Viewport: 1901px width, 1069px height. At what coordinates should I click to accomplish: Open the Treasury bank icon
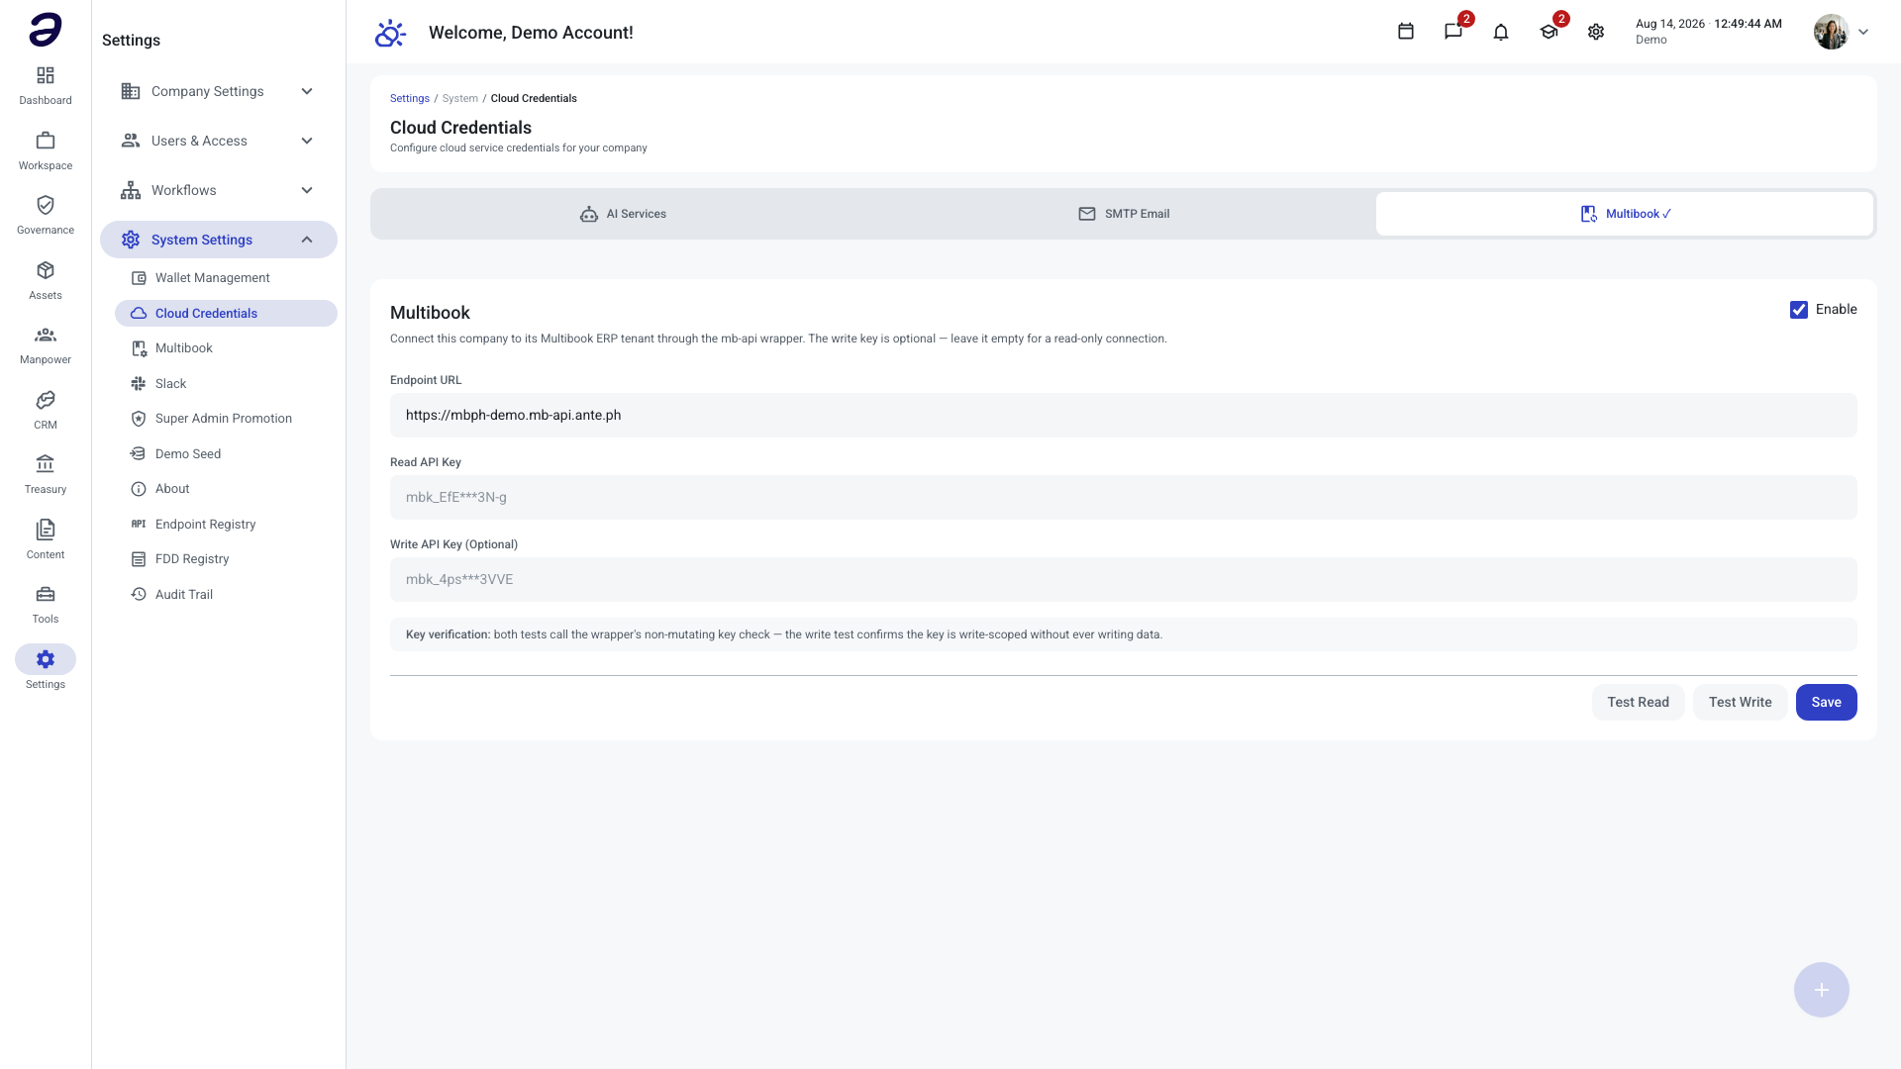(x=46, y=464)
